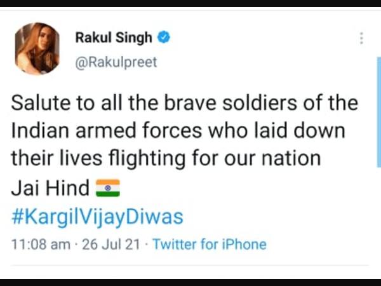The height and width of the screenshot is (286, 381).
Task: Click the blue scrollbar at right edge
Action: [x=379, y=112]
